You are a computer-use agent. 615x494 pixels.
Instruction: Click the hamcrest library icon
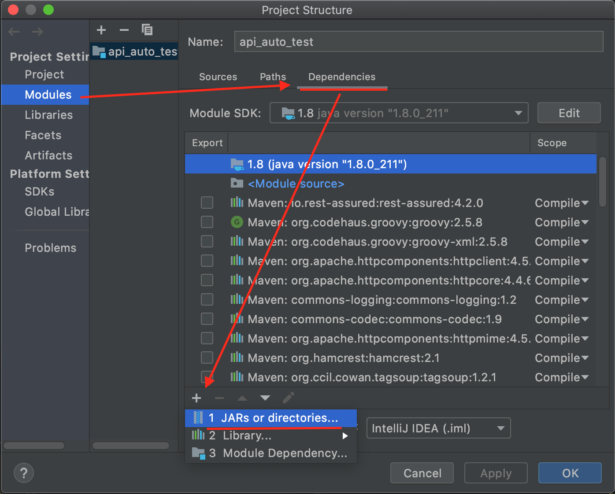pos(237,358)
